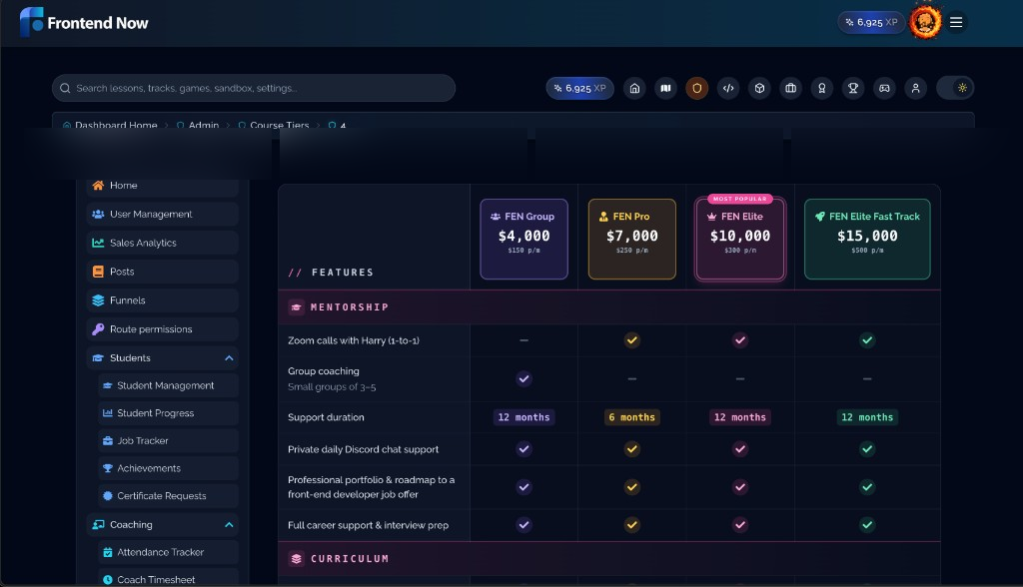Image resolution: width=1023 pixels, height=587 pixels.
Task: Open Funnels in the sidebar
Action: 163,300
